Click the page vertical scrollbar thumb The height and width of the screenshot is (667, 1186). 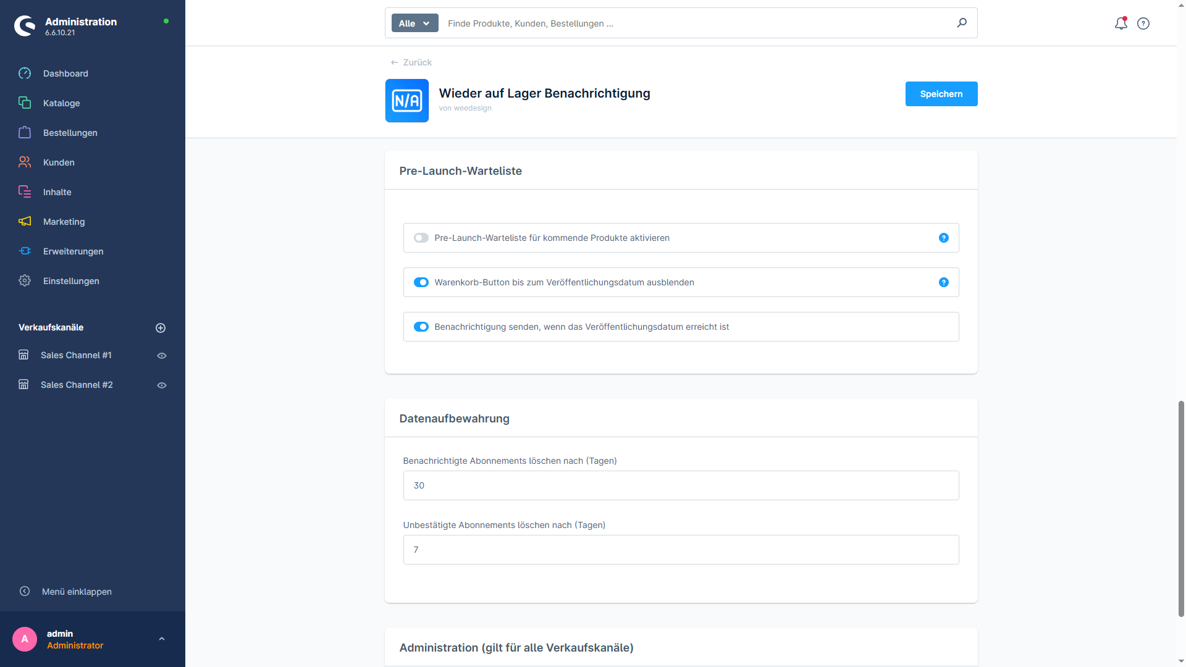click(x=1181, y=508)
